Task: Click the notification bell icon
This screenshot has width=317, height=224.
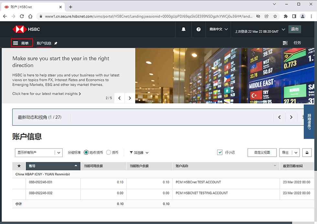Action: pos(184,29)
